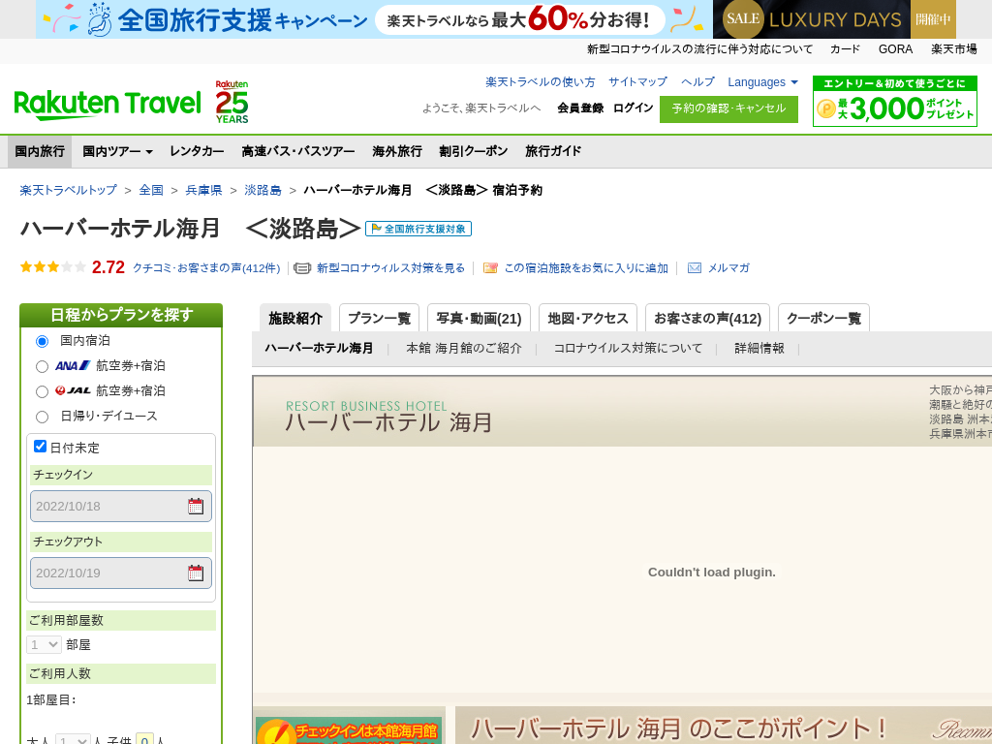The image size is (992, 744).
Task: Open 高速バス・バスツアー navigation item
Action: pos(298,151)
